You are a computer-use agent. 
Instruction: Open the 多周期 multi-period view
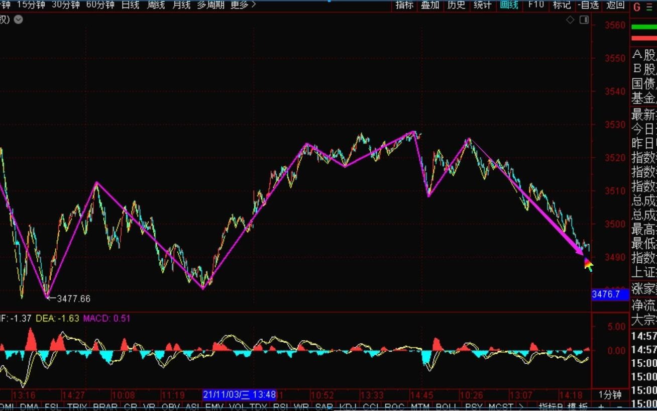(x=210, y=5)
